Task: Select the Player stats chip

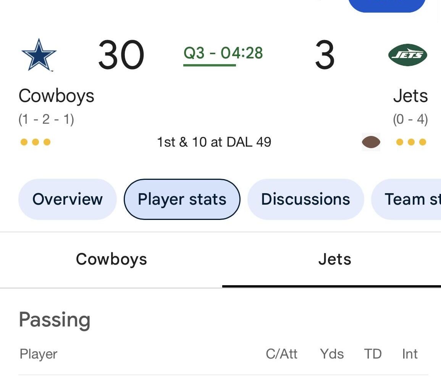Action: pos(182,199)
